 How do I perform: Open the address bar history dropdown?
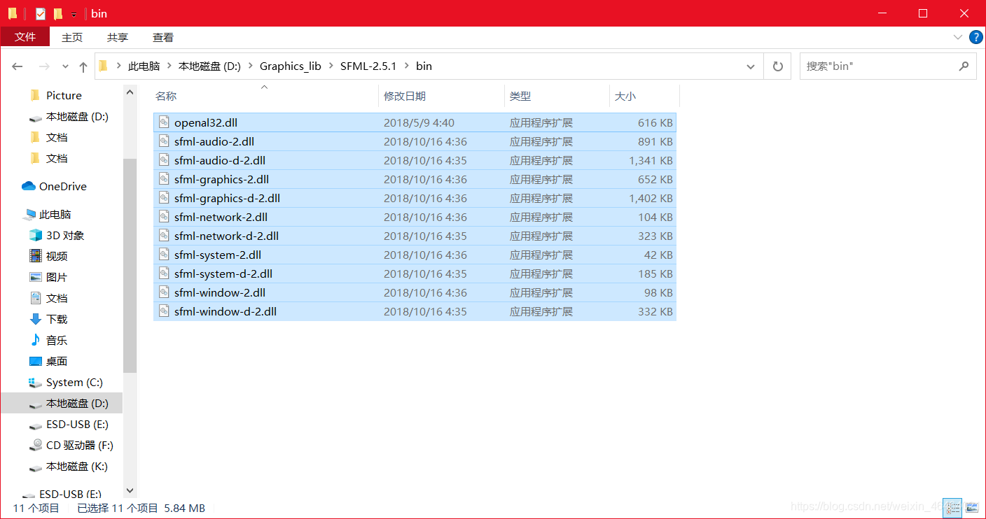point(751,66)
